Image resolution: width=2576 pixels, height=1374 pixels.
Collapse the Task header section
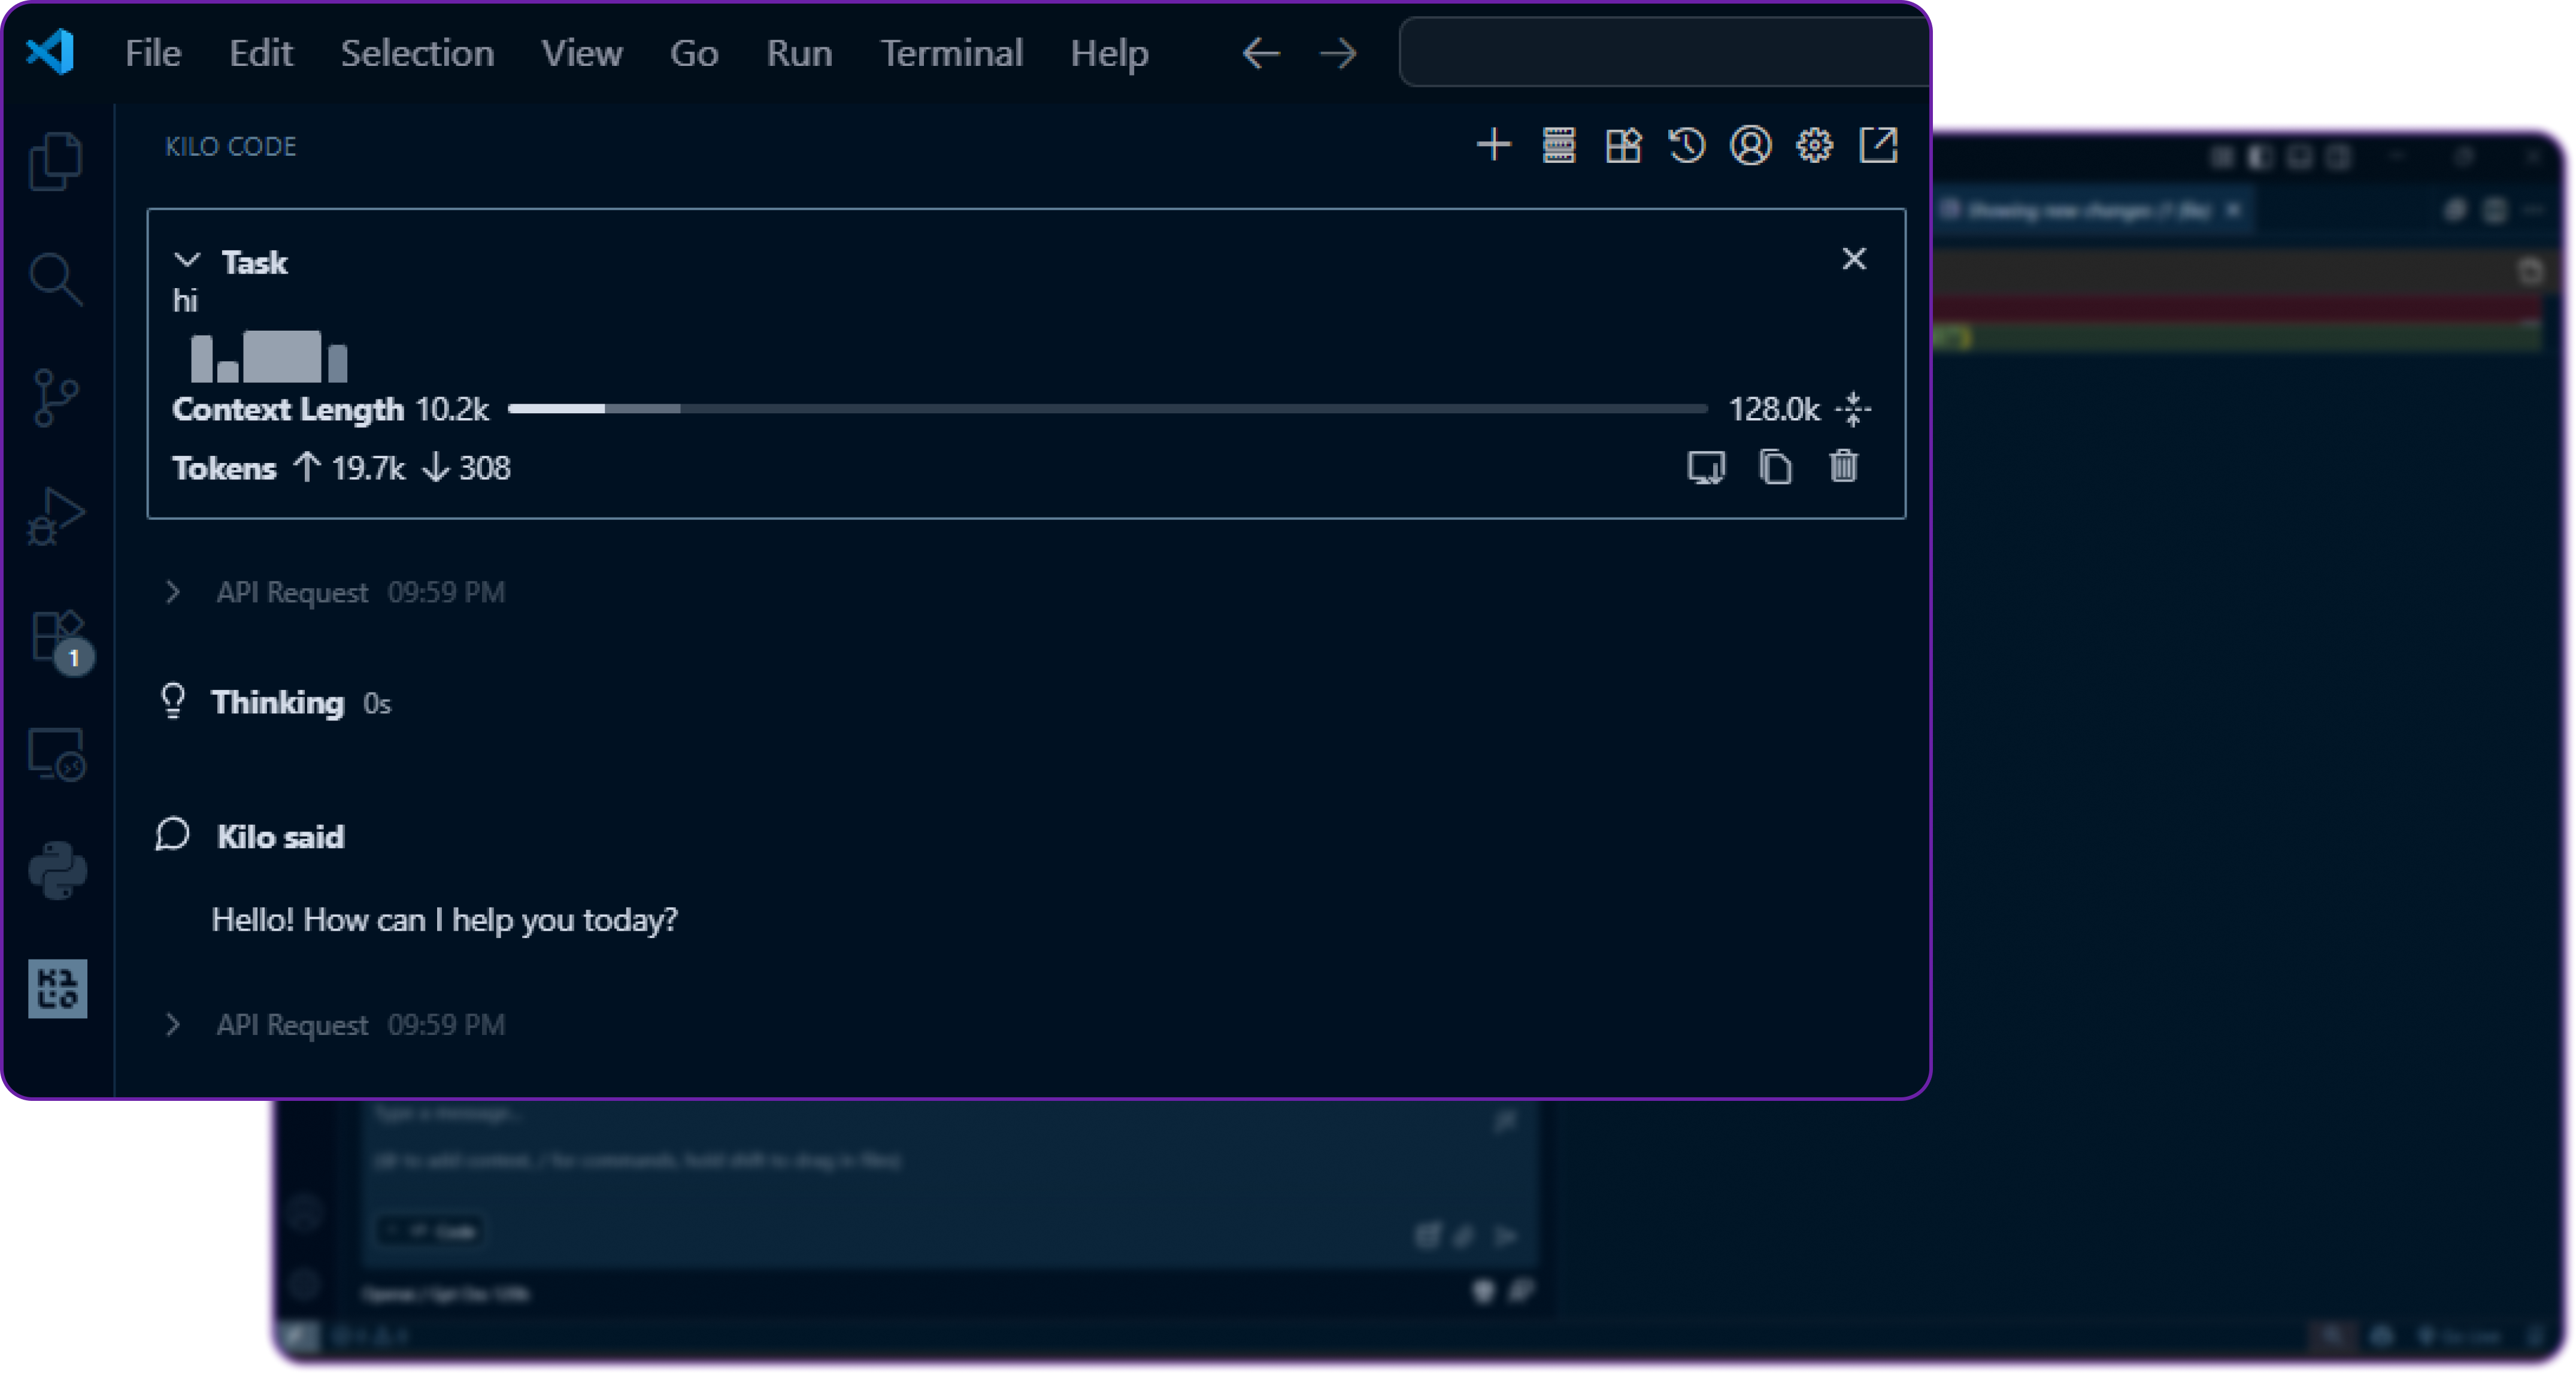click(x=186, y=261)
